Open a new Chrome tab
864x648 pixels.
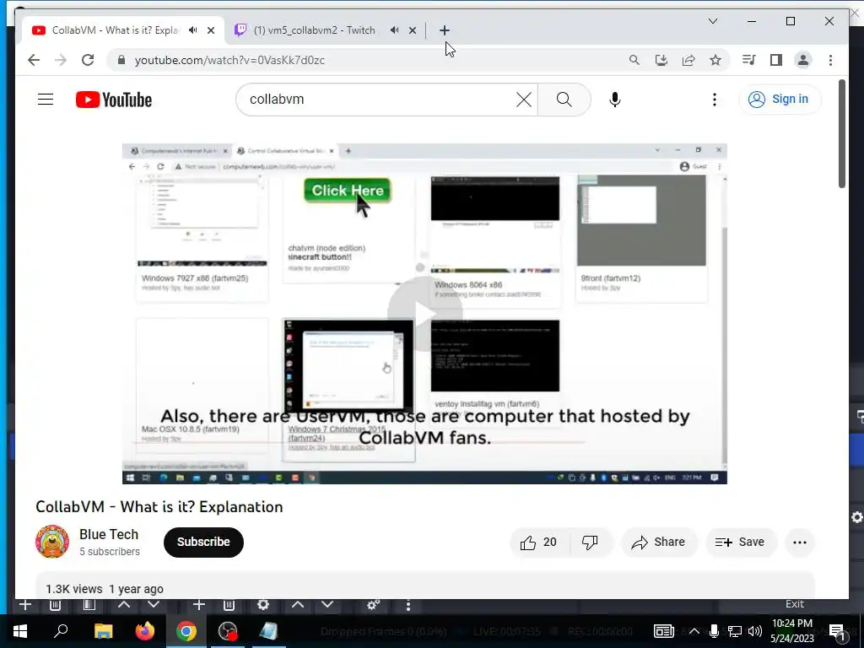pyautogui.click(x=445, y=30)
